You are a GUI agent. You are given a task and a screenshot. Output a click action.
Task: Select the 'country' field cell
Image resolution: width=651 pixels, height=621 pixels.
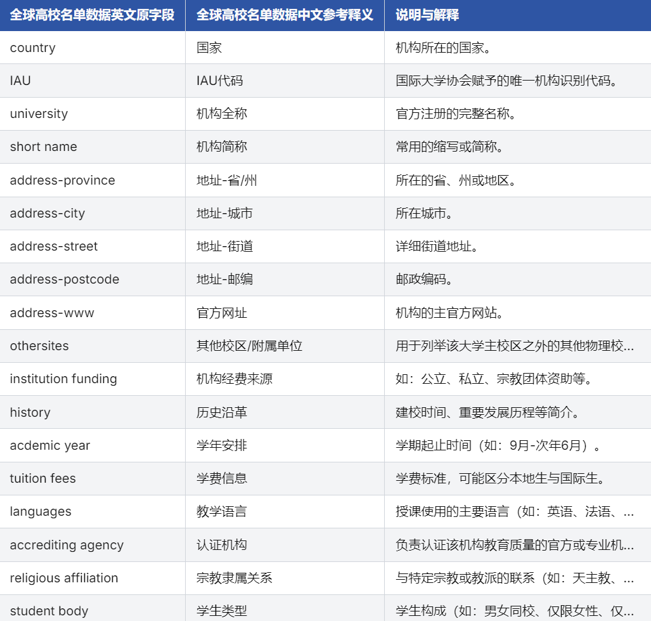93,48
